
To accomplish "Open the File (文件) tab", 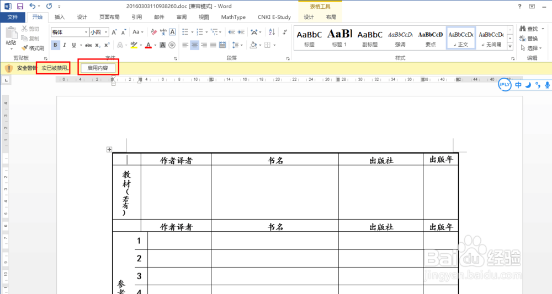I will pos(12,17).
